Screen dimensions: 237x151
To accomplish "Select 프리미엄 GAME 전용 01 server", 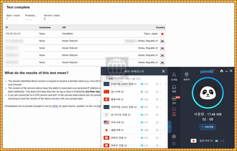I will click(x=133, y=84).
